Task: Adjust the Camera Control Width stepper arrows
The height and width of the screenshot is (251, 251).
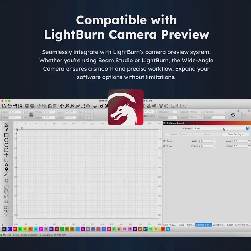Action: (x=214, y=141)
